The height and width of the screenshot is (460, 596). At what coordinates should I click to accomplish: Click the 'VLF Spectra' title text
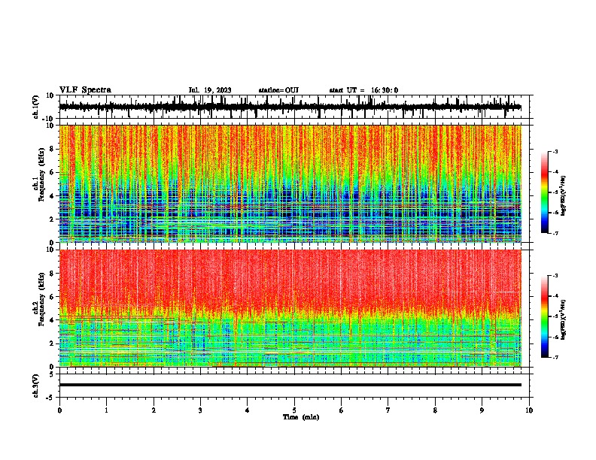click(85, 90)
